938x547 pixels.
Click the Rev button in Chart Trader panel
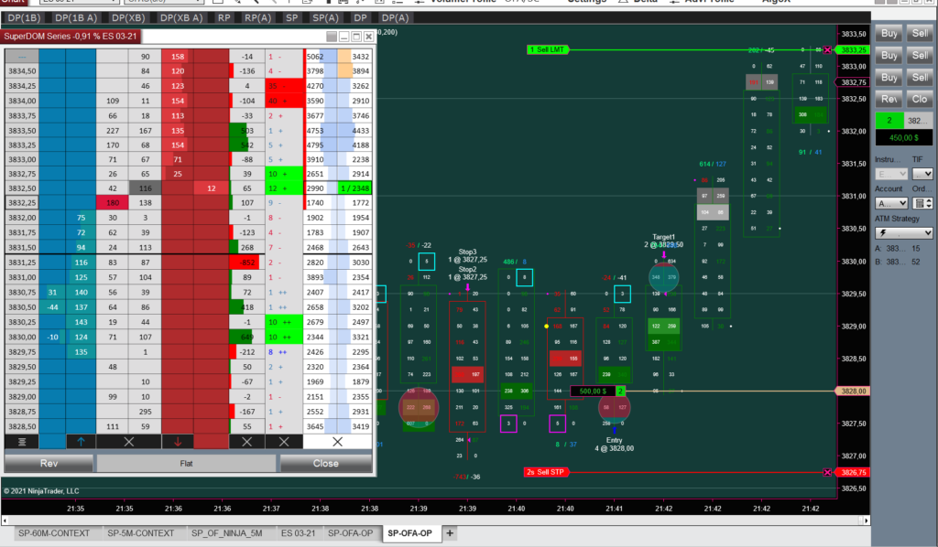pos(889,99)
